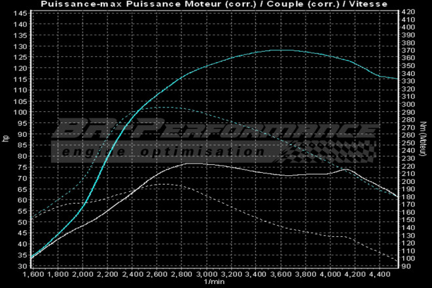This screenshot has height=288, width=432.
Task: Click the 4,400 tick on the rpm axis
Action: point(378,275)
